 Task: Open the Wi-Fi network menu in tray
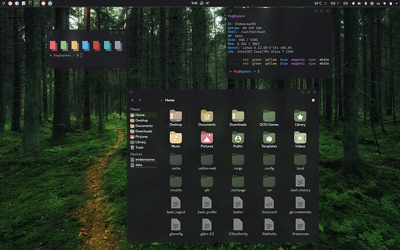pos(385,3)
